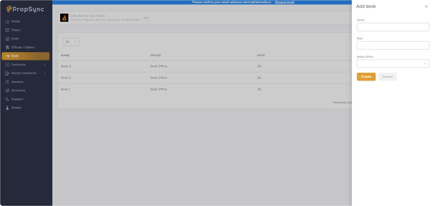The width and height of the screenshot is (433, 206).
Task: Click rate value 20 for Desk 2
Action: pos(259,78)
